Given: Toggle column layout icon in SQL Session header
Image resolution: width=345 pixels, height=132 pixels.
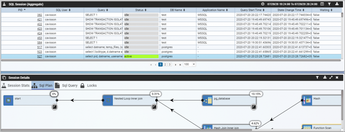Looking at the screenshot, I should point(322,4).
